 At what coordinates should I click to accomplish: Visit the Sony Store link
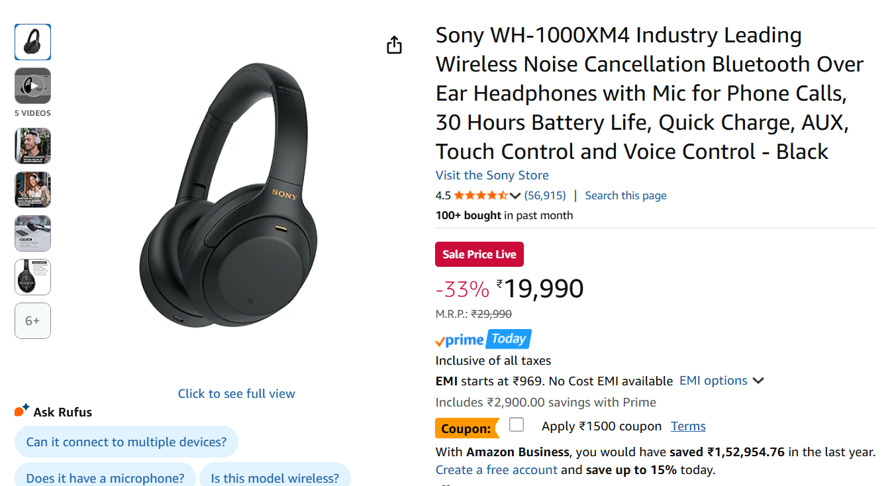click(492, 175)
